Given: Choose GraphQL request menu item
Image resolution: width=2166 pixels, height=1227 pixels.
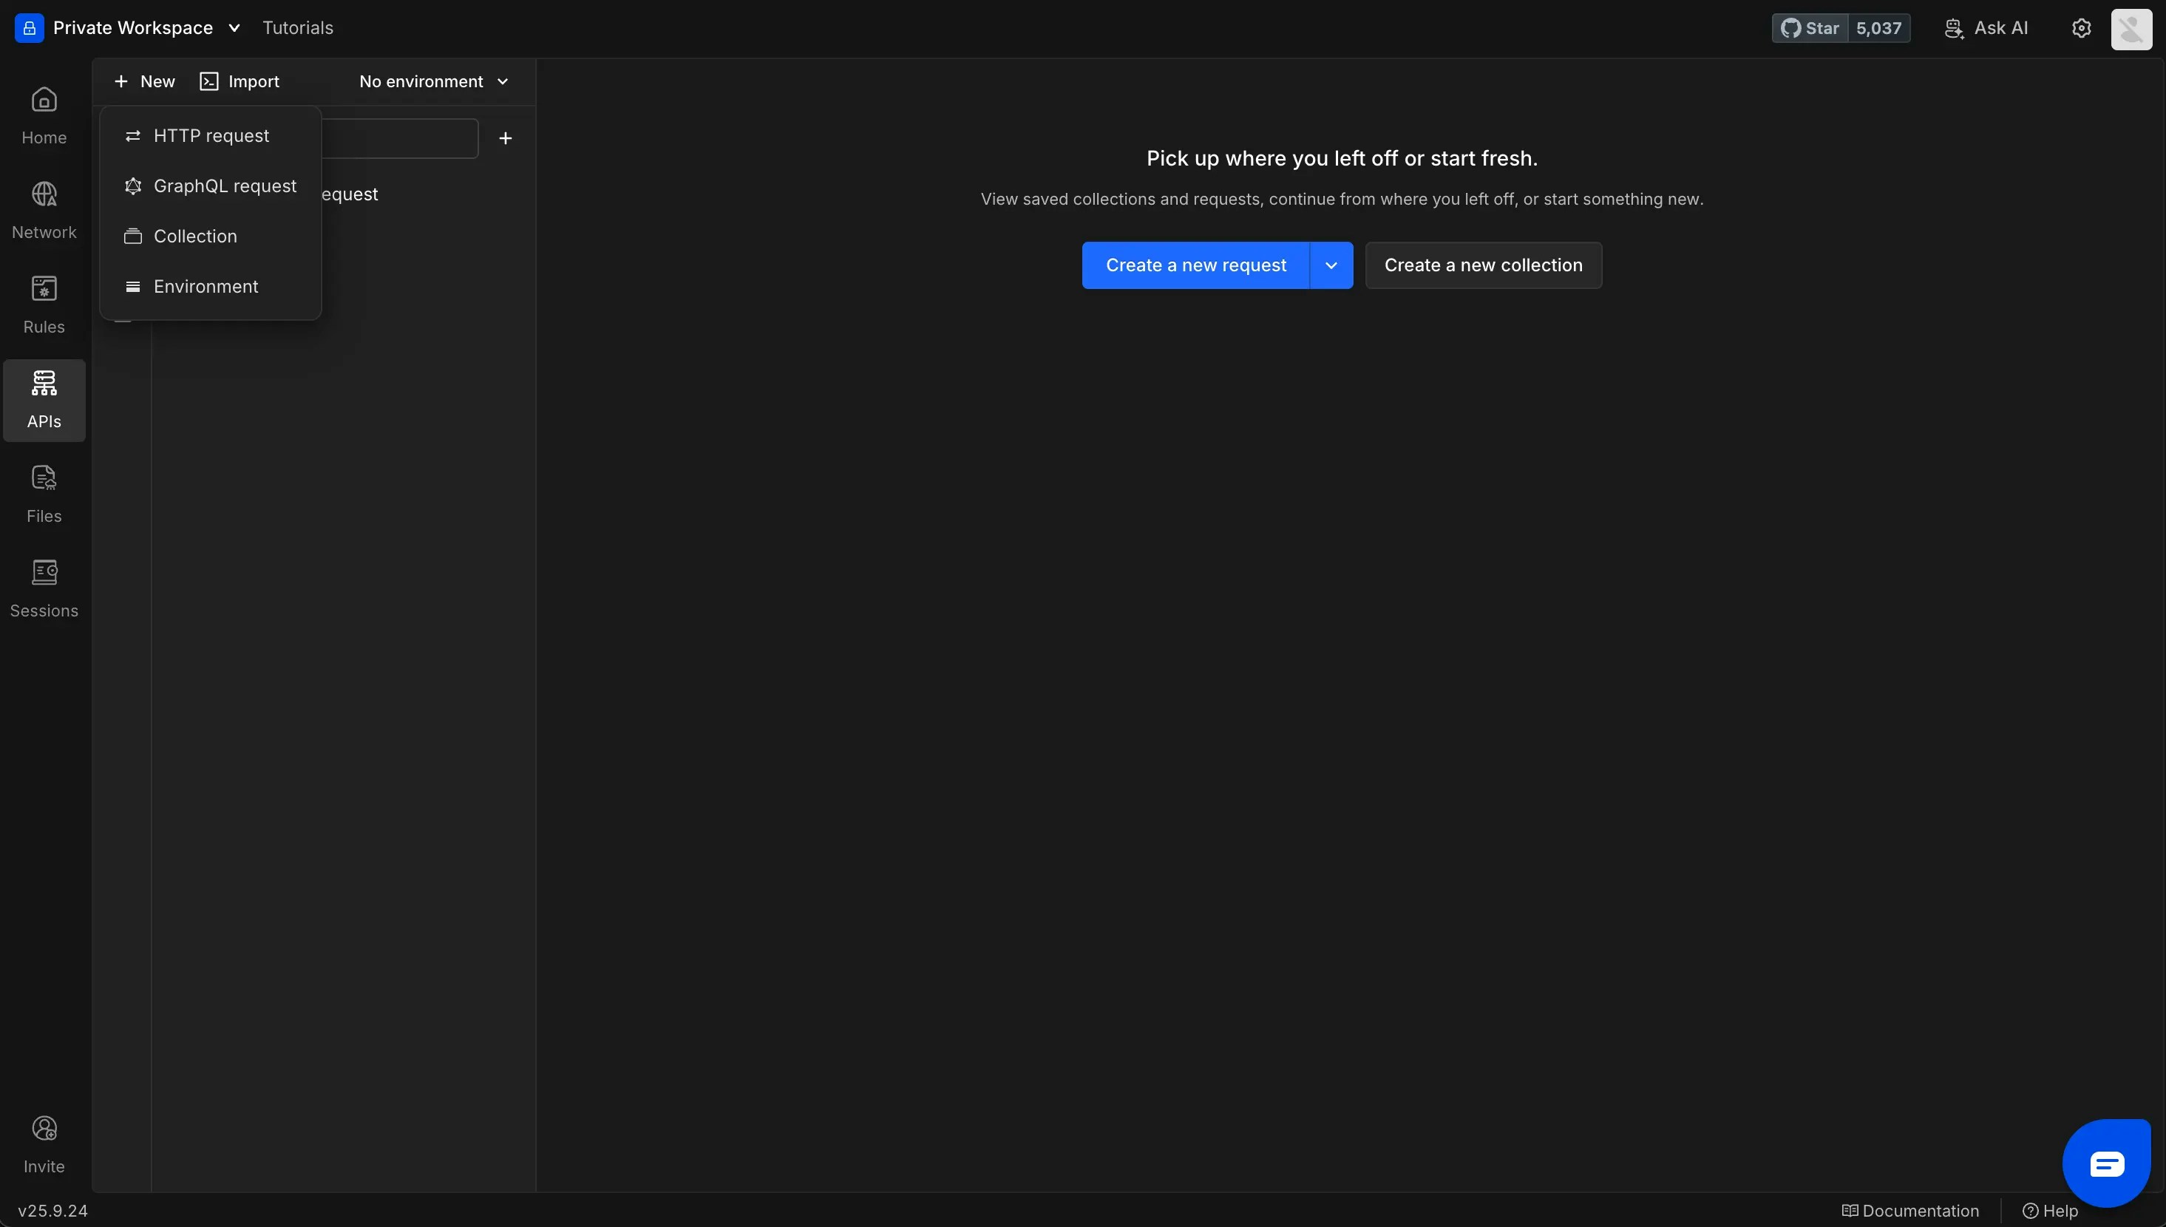Looking at the screenshot, I should coord(224,186).
